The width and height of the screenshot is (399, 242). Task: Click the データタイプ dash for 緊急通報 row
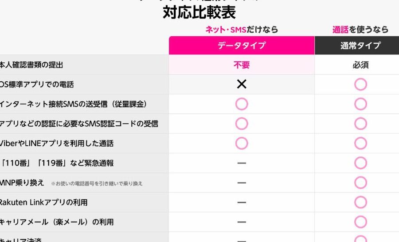click(x=242, y=163)
